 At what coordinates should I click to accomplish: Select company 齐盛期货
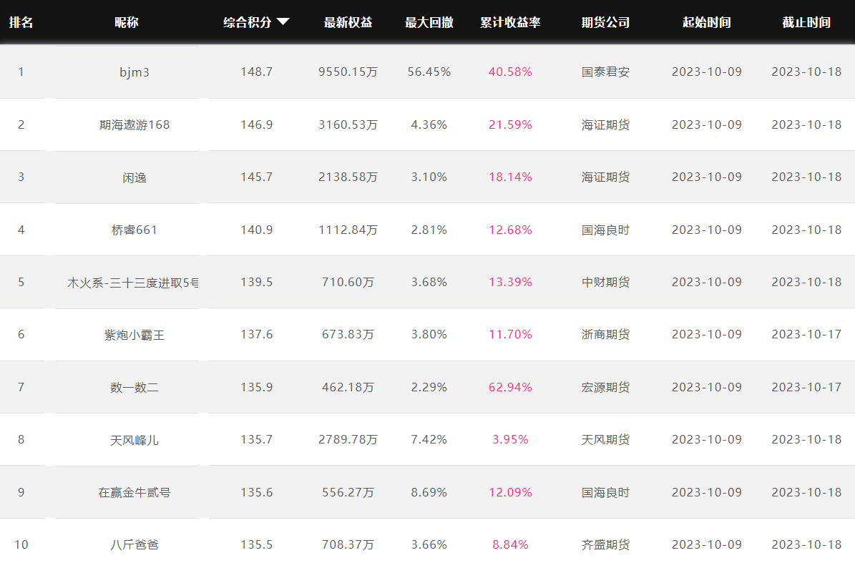[605, 544]
